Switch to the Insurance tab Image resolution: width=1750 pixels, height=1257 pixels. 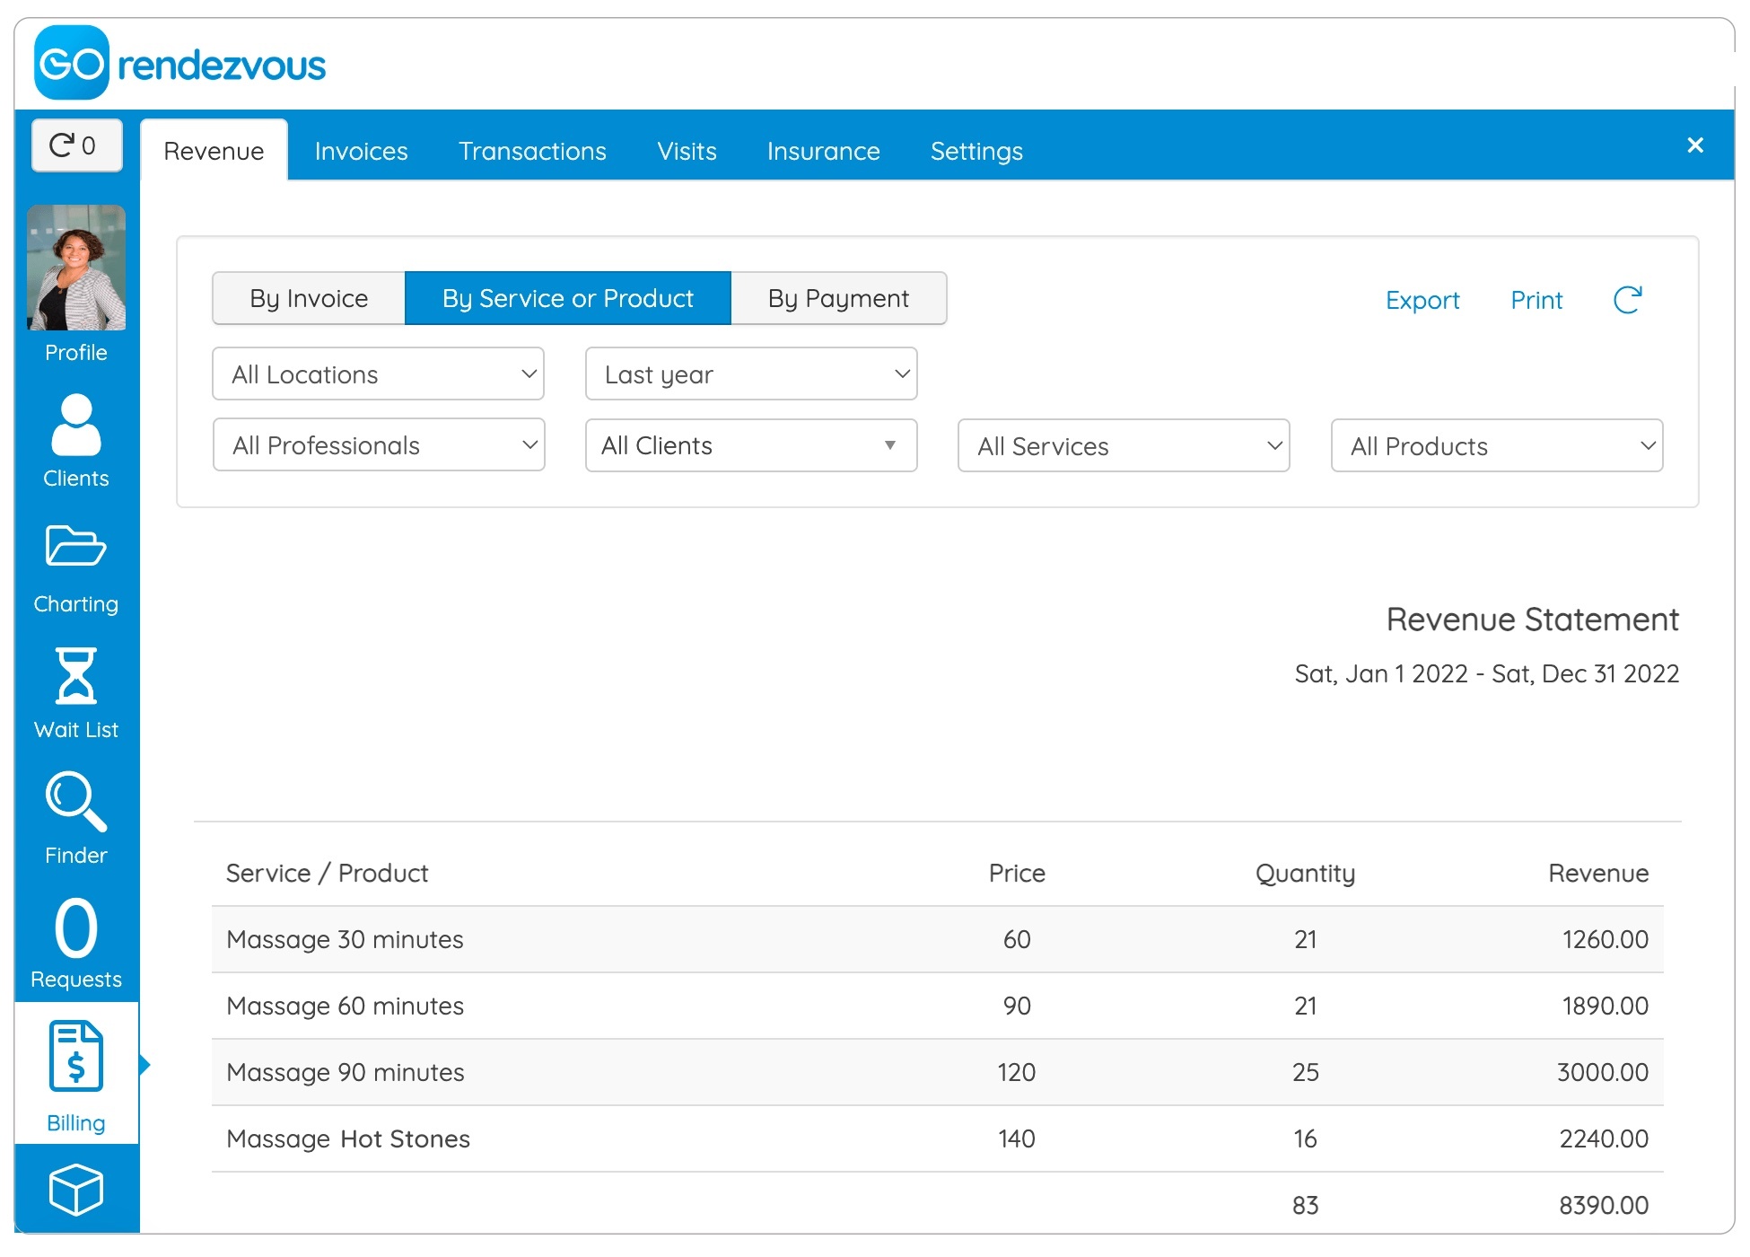click(x=823, y=151)
